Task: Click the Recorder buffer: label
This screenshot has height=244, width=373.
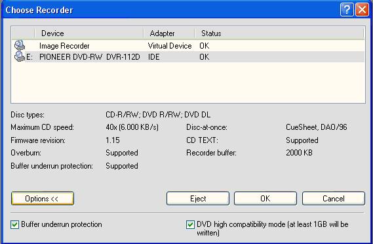Action: (212, 153)
